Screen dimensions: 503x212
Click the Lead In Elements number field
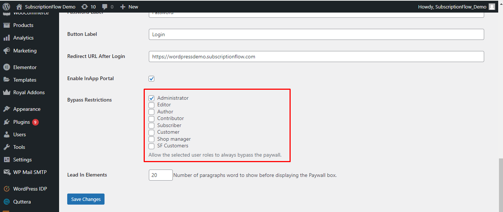point(161,175)
